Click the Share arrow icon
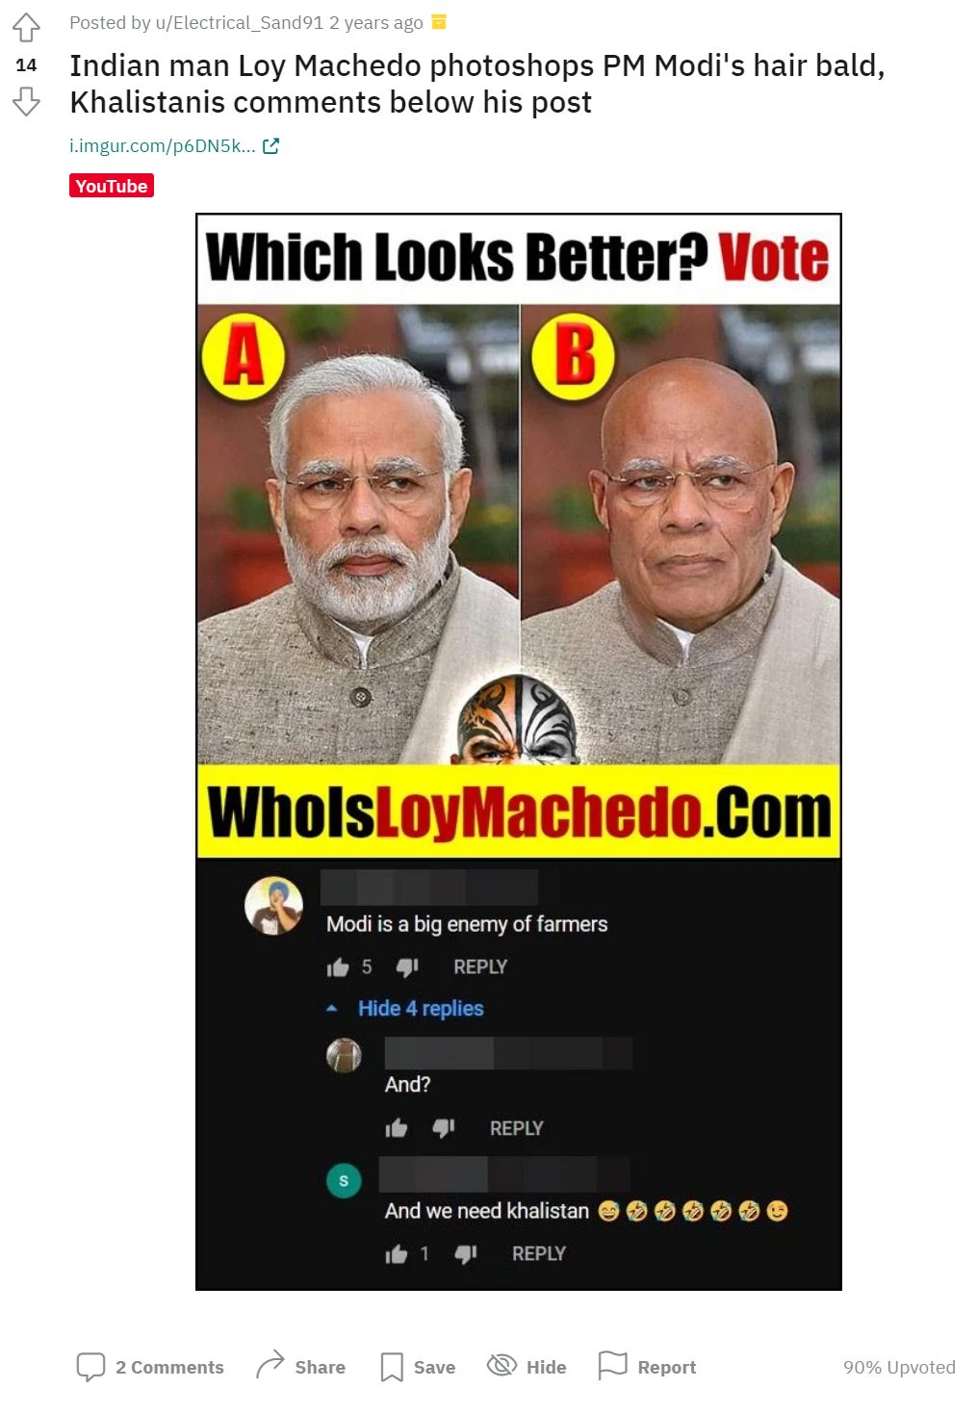 270,1365
